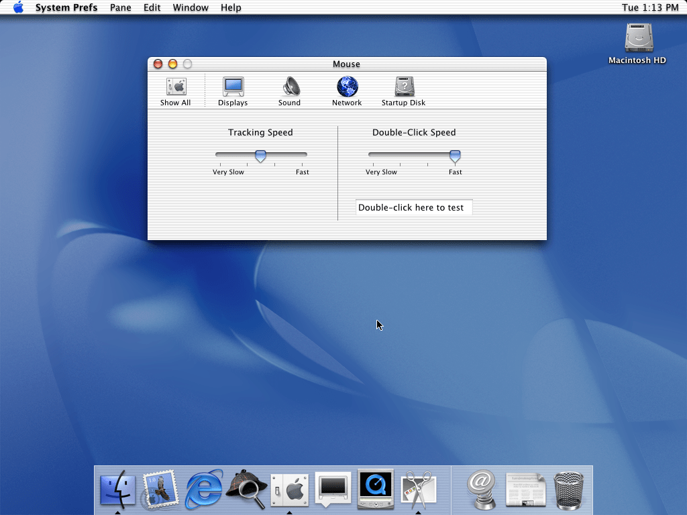Open the Window menu

coord(191,7)
